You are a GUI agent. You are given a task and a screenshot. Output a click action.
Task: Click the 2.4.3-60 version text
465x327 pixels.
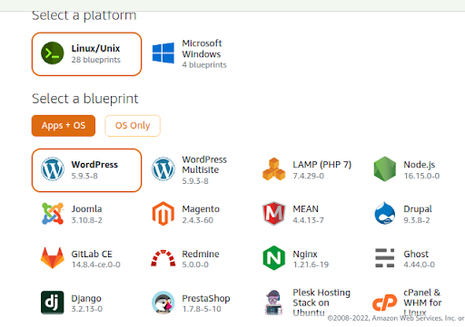[x=198, y=220]
